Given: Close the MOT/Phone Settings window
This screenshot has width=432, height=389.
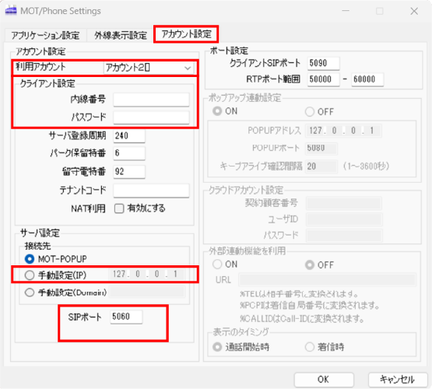Looking at the screenshot, I should (x=414, y=11).
